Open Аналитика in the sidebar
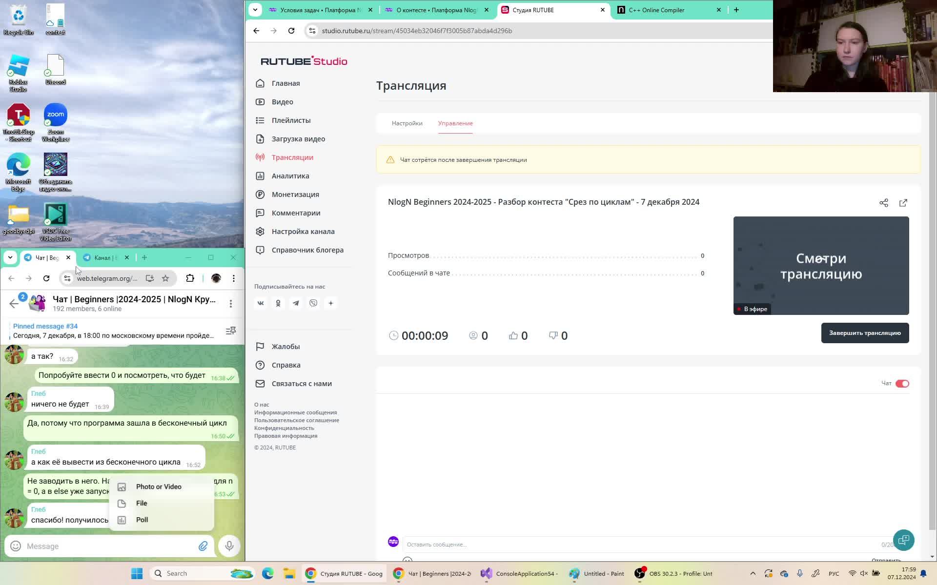Screen dimensions: 937x585 (290, 176)
